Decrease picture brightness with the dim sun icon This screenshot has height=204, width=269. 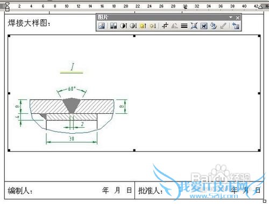click(x=153, y=26)
